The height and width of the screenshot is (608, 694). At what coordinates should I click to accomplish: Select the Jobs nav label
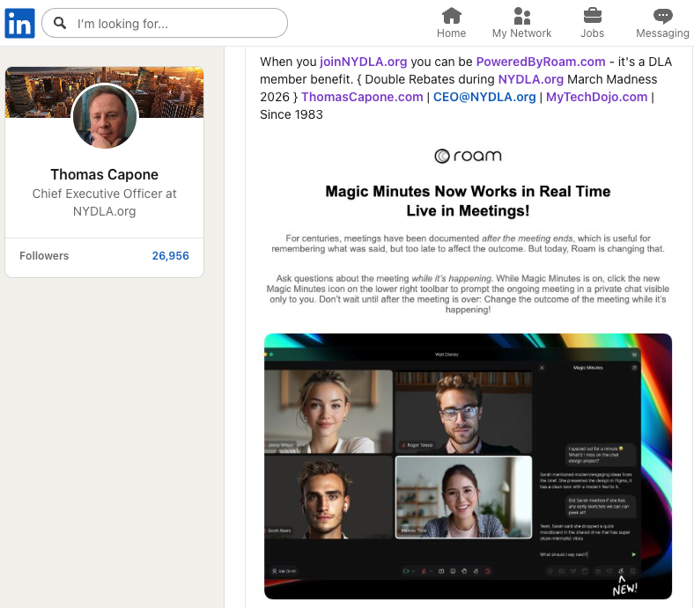pos(592,33)
